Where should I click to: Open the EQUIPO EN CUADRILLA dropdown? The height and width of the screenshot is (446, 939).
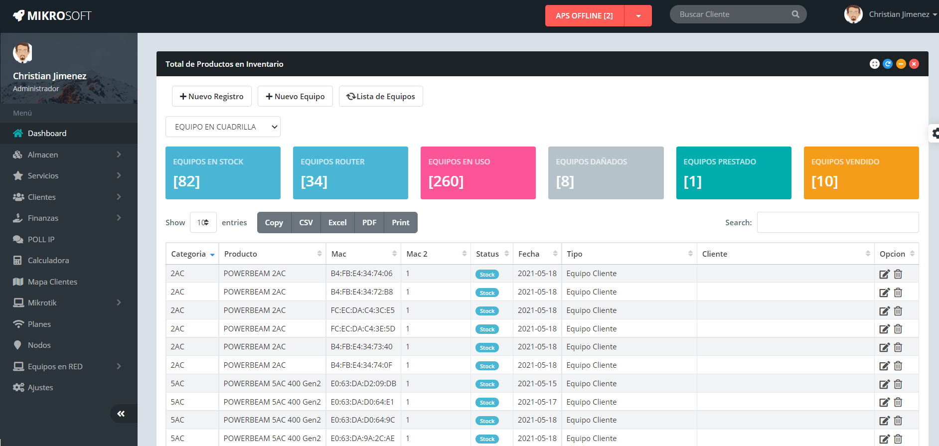click(223, 127)
